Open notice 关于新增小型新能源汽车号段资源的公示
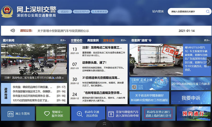The height and width of the screenshot is (127, 212). click(63, 31)
